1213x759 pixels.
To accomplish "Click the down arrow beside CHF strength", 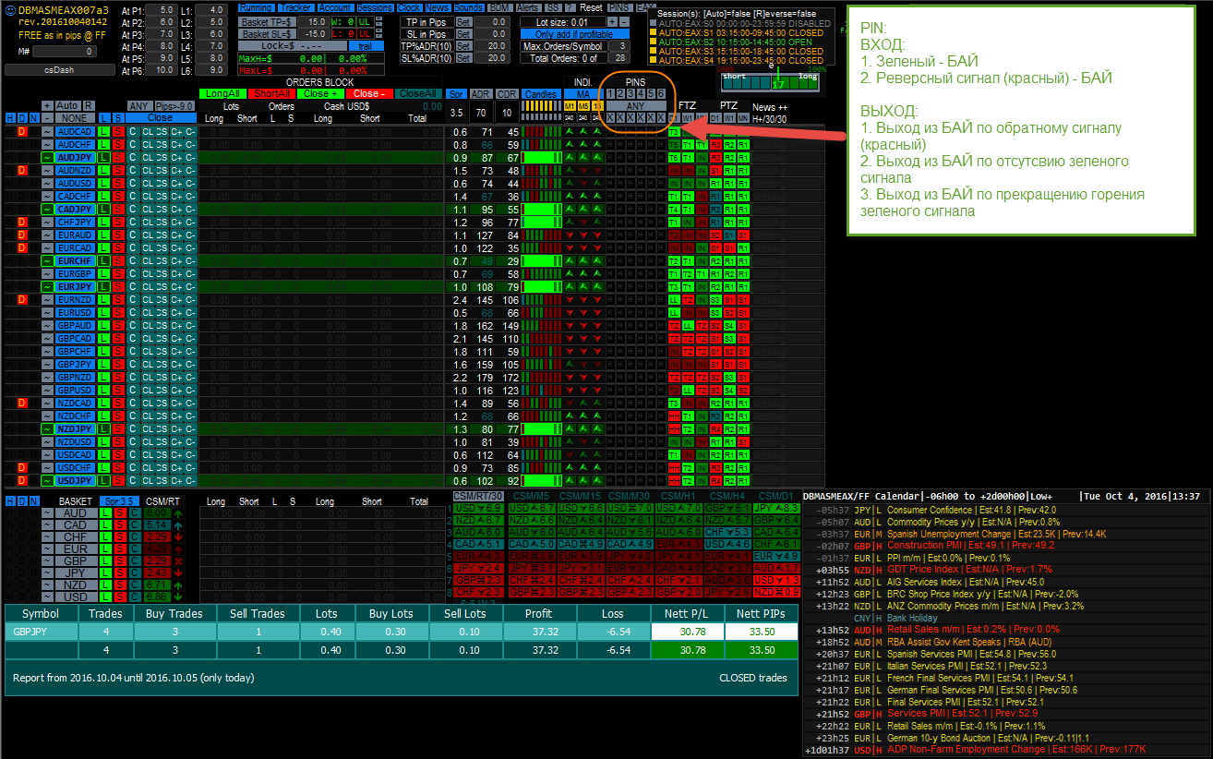I will coord(178,537).
